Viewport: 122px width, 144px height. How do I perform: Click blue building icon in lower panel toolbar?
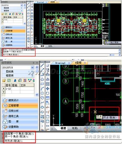click(x=15, y=80)
